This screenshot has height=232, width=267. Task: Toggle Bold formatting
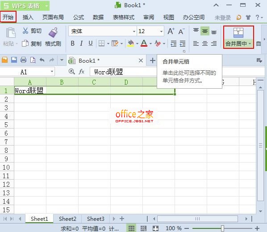[x=72, y=43]
